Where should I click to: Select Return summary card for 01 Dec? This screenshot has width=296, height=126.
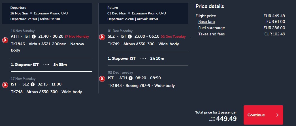pyautogui.click(x=144, y=13)
